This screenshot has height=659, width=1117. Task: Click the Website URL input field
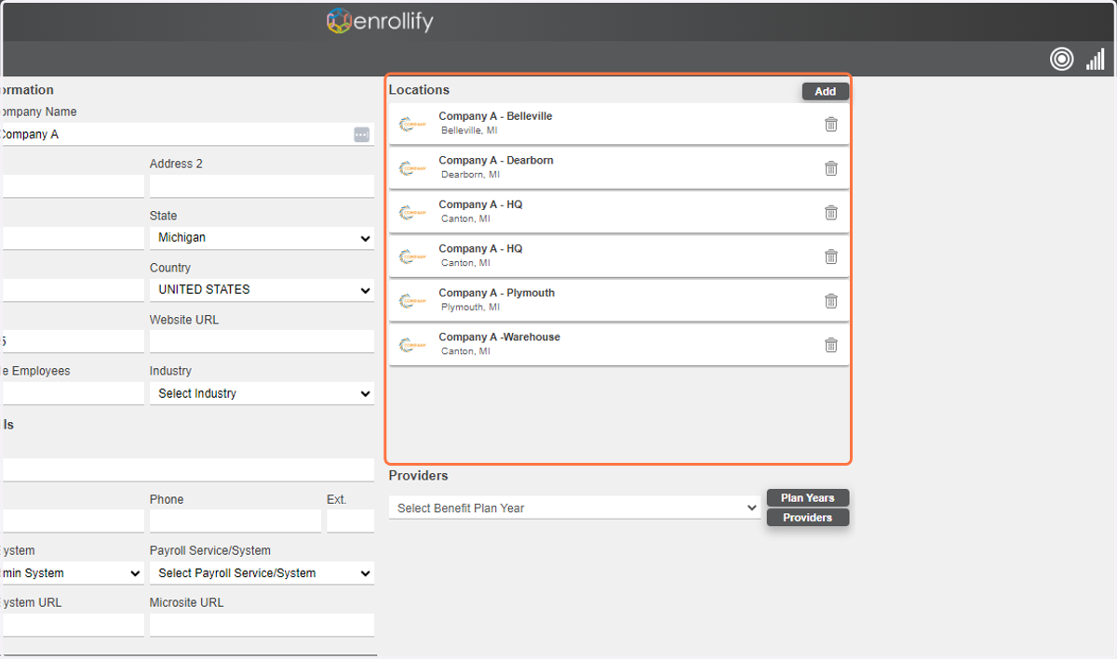pos(262,341)
